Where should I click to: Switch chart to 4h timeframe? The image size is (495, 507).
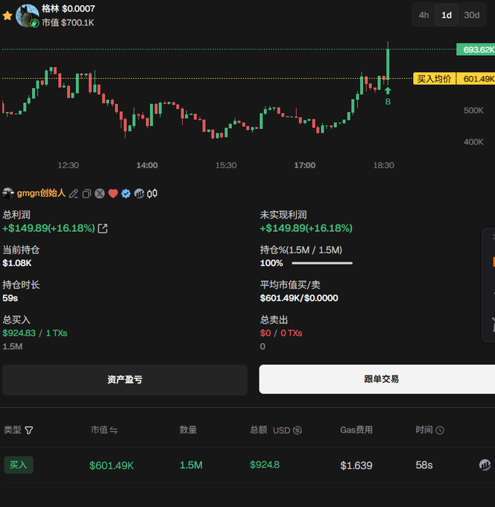coord(423,15)
